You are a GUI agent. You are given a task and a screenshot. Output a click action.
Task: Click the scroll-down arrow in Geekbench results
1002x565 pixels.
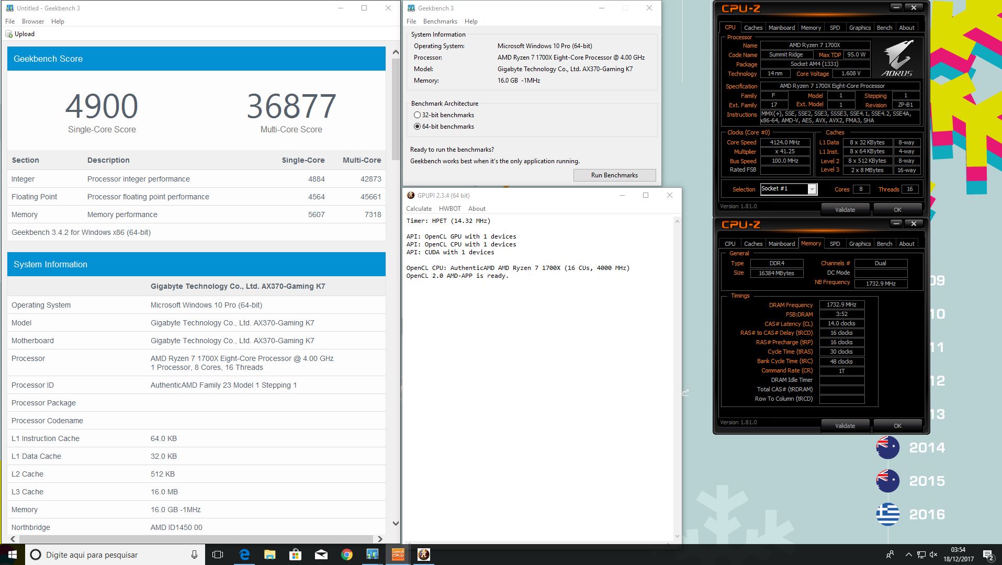tap(396, 523)
